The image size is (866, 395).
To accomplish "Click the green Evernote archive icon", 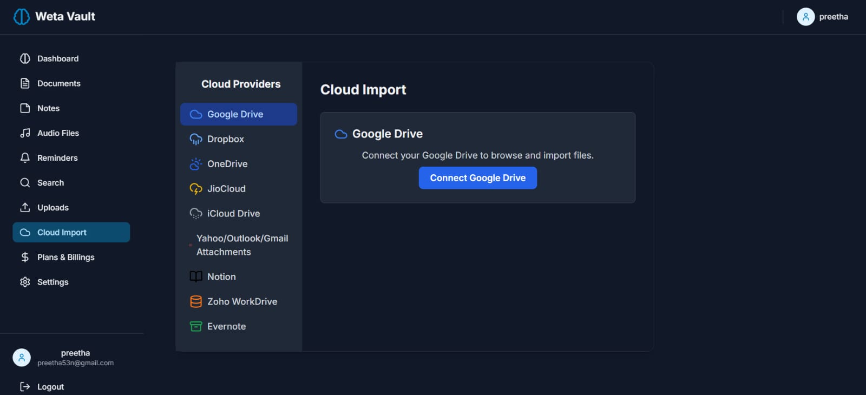I will (x=196, y=327).
